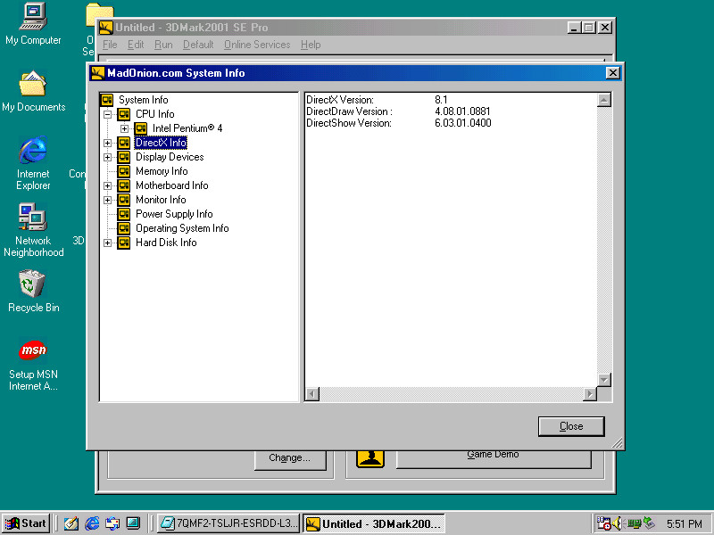Click the Power Supply Info icon
The width and height of the screenshot is (714, 535).
(124, 214)
